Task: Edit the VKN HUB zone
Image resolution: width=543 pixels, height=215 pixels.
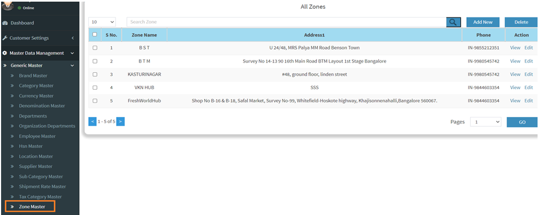Action: (x=528, y=87)
